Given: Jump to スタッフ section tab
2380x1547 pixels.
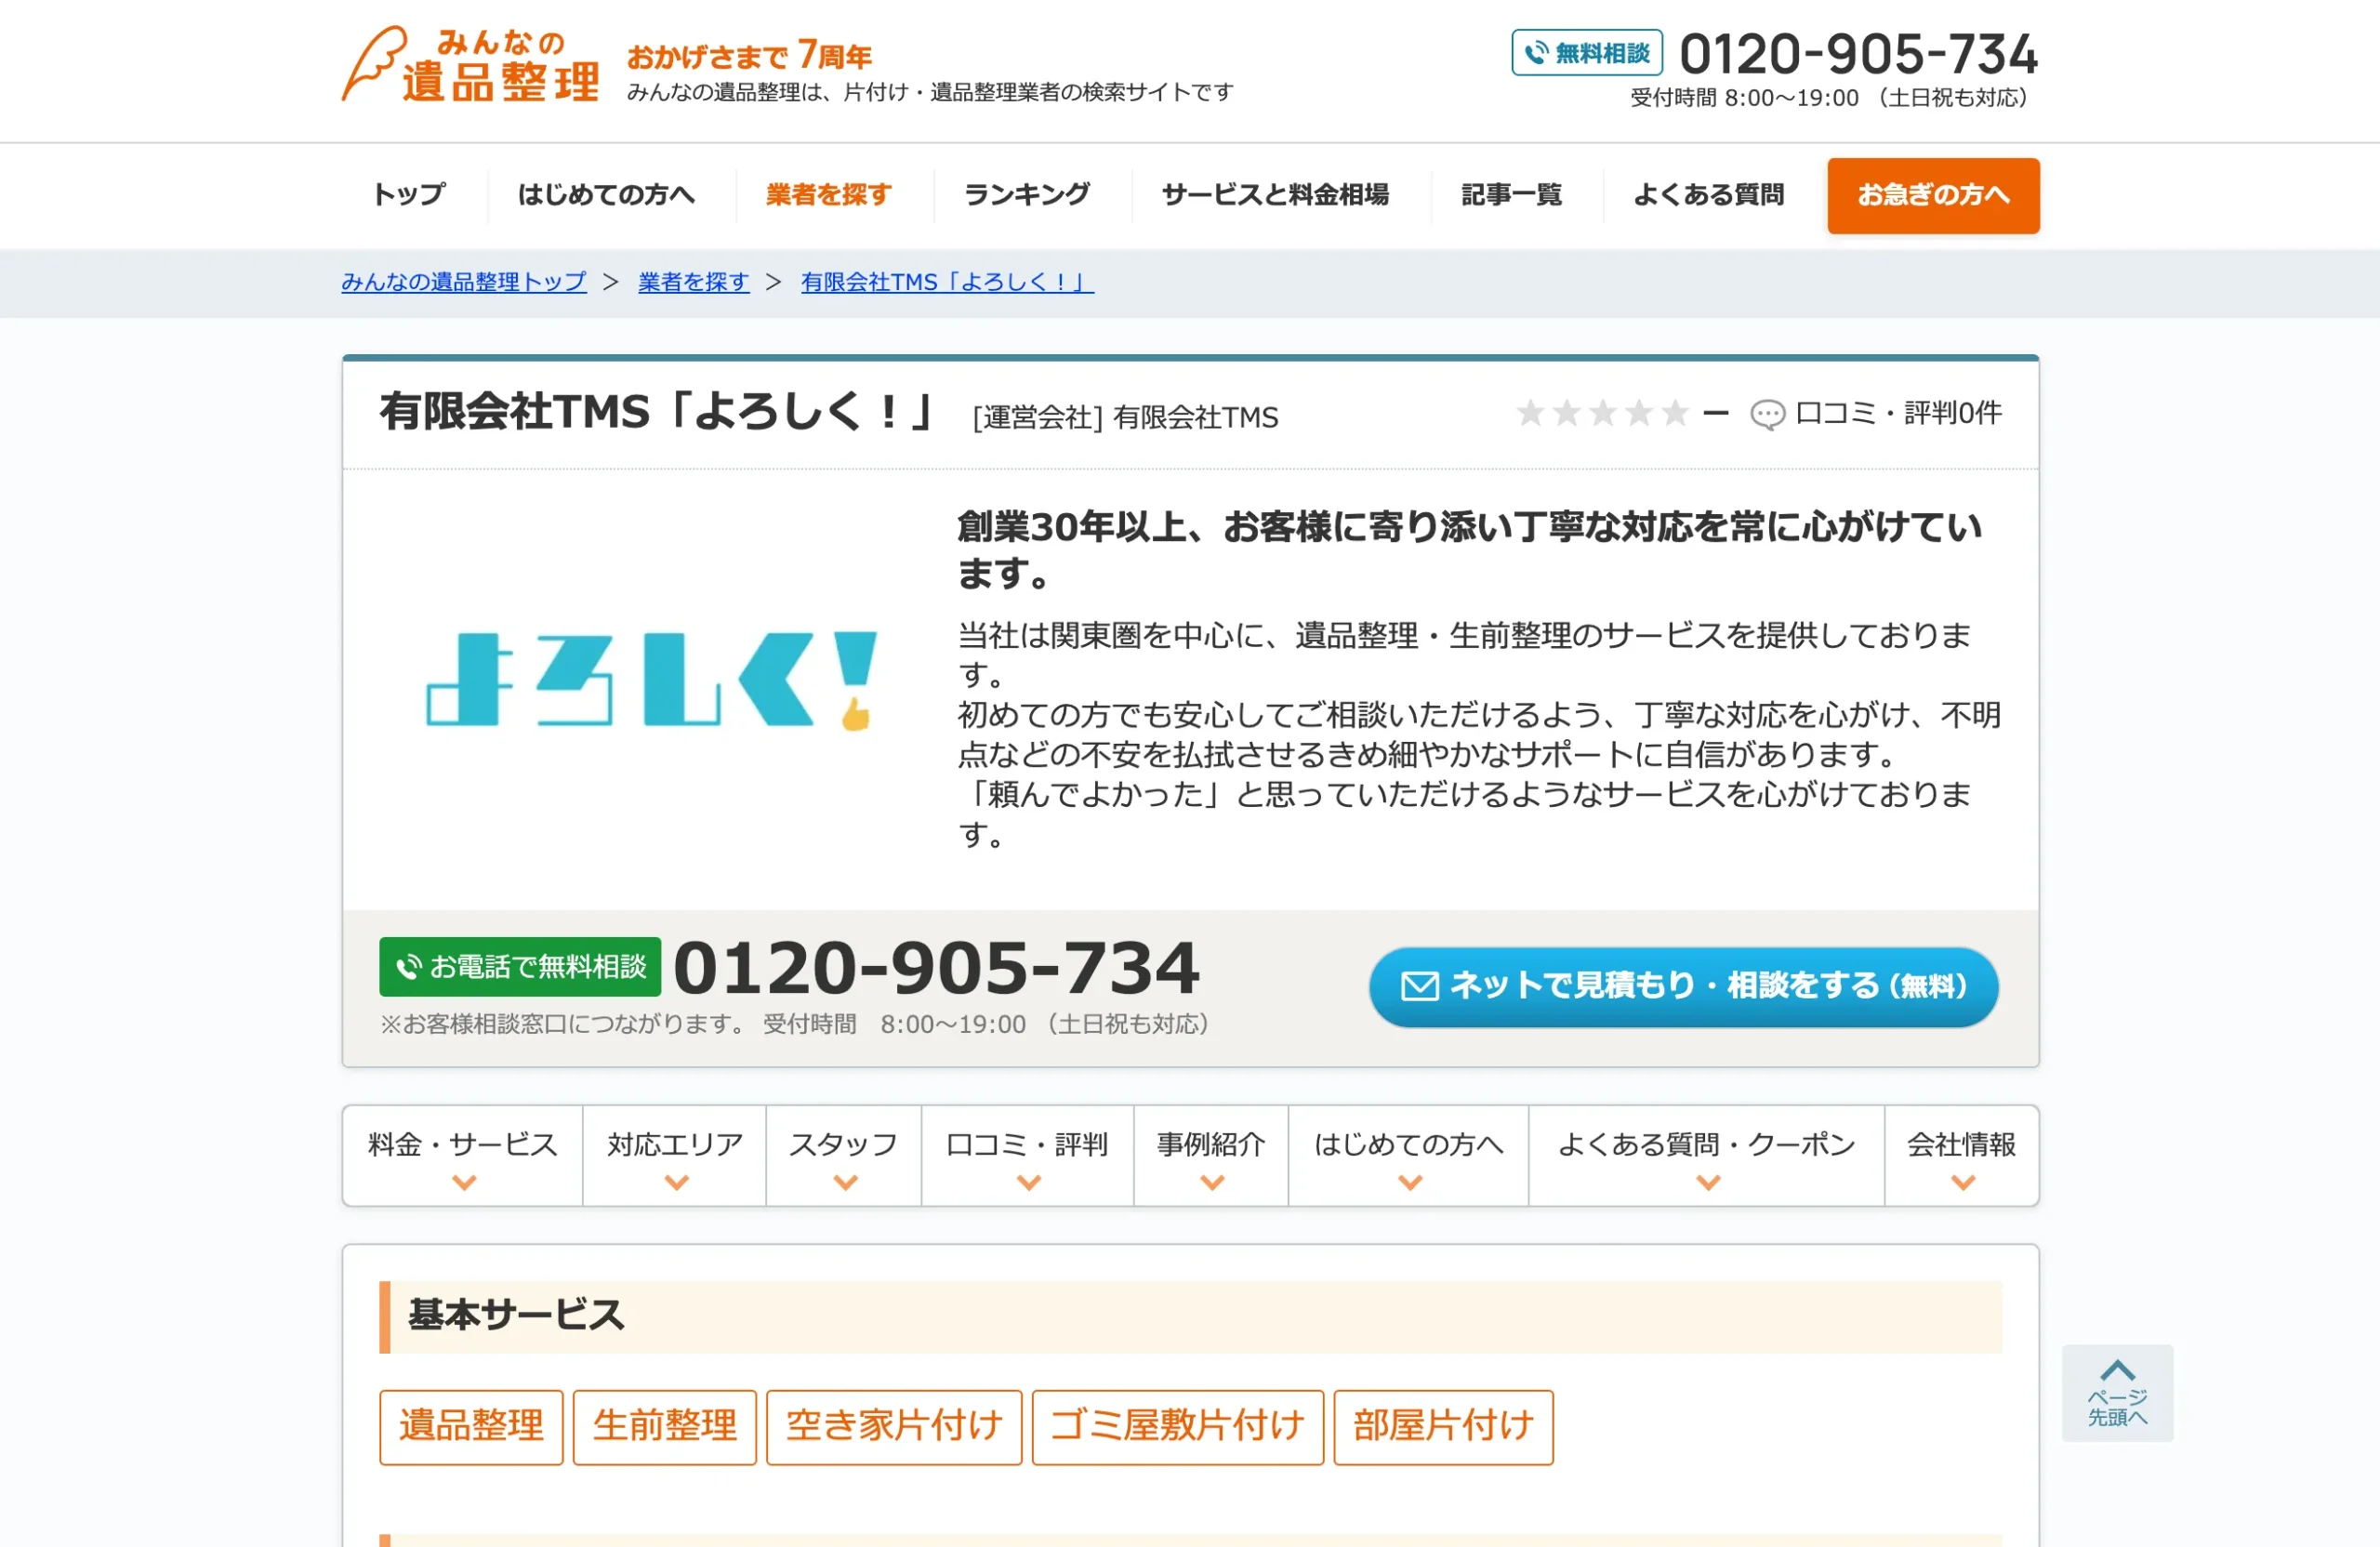Looking at the screenshot, I should pyautogui.click(x=844, y=1156).
